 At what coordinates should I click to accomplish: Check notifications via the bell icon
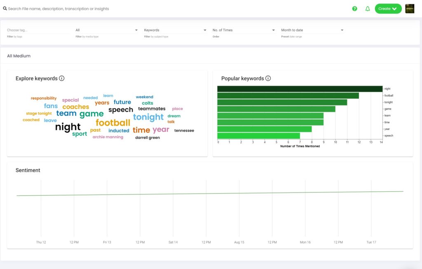[x=368, y=8]
